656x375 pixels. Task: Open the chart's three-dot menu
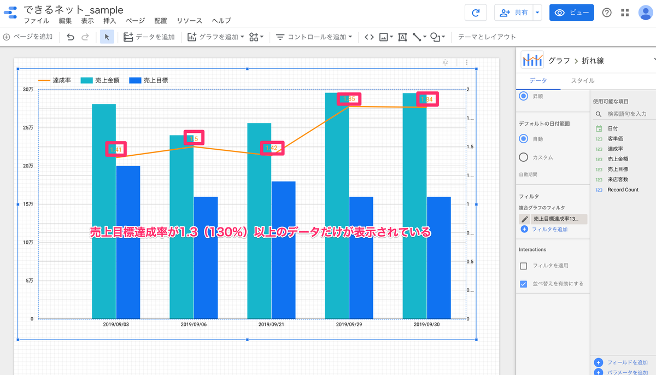[466, 63]
